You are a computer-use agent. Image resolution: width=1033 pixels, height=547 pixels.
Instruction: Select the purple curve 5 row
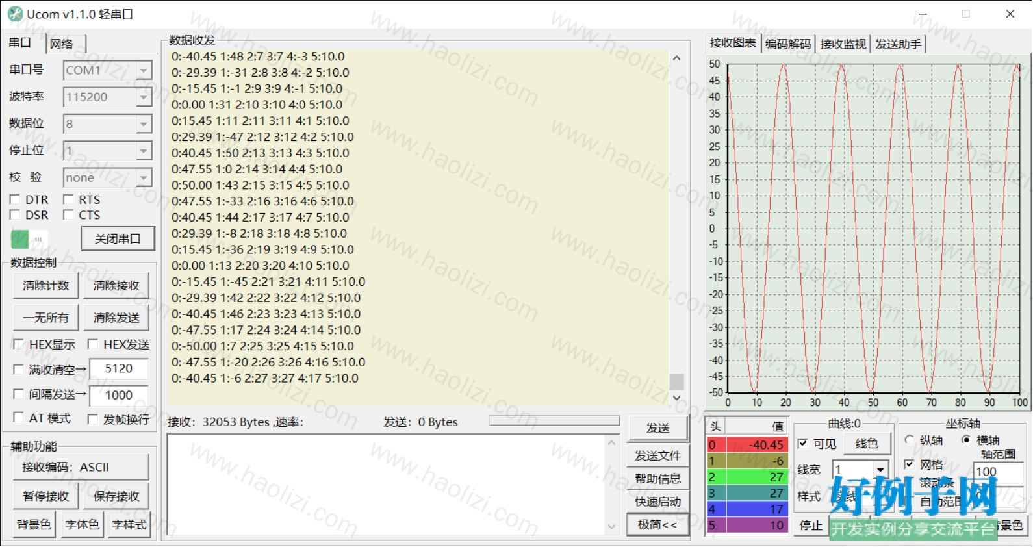click(747, 526)
